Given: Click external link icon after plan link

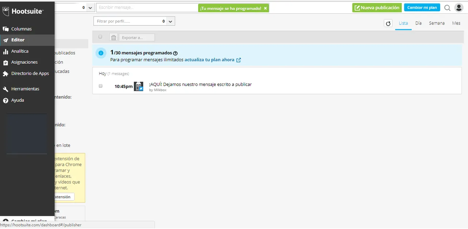Looking at the screenshot, I should pyautogui.click(x=238, y=60).
